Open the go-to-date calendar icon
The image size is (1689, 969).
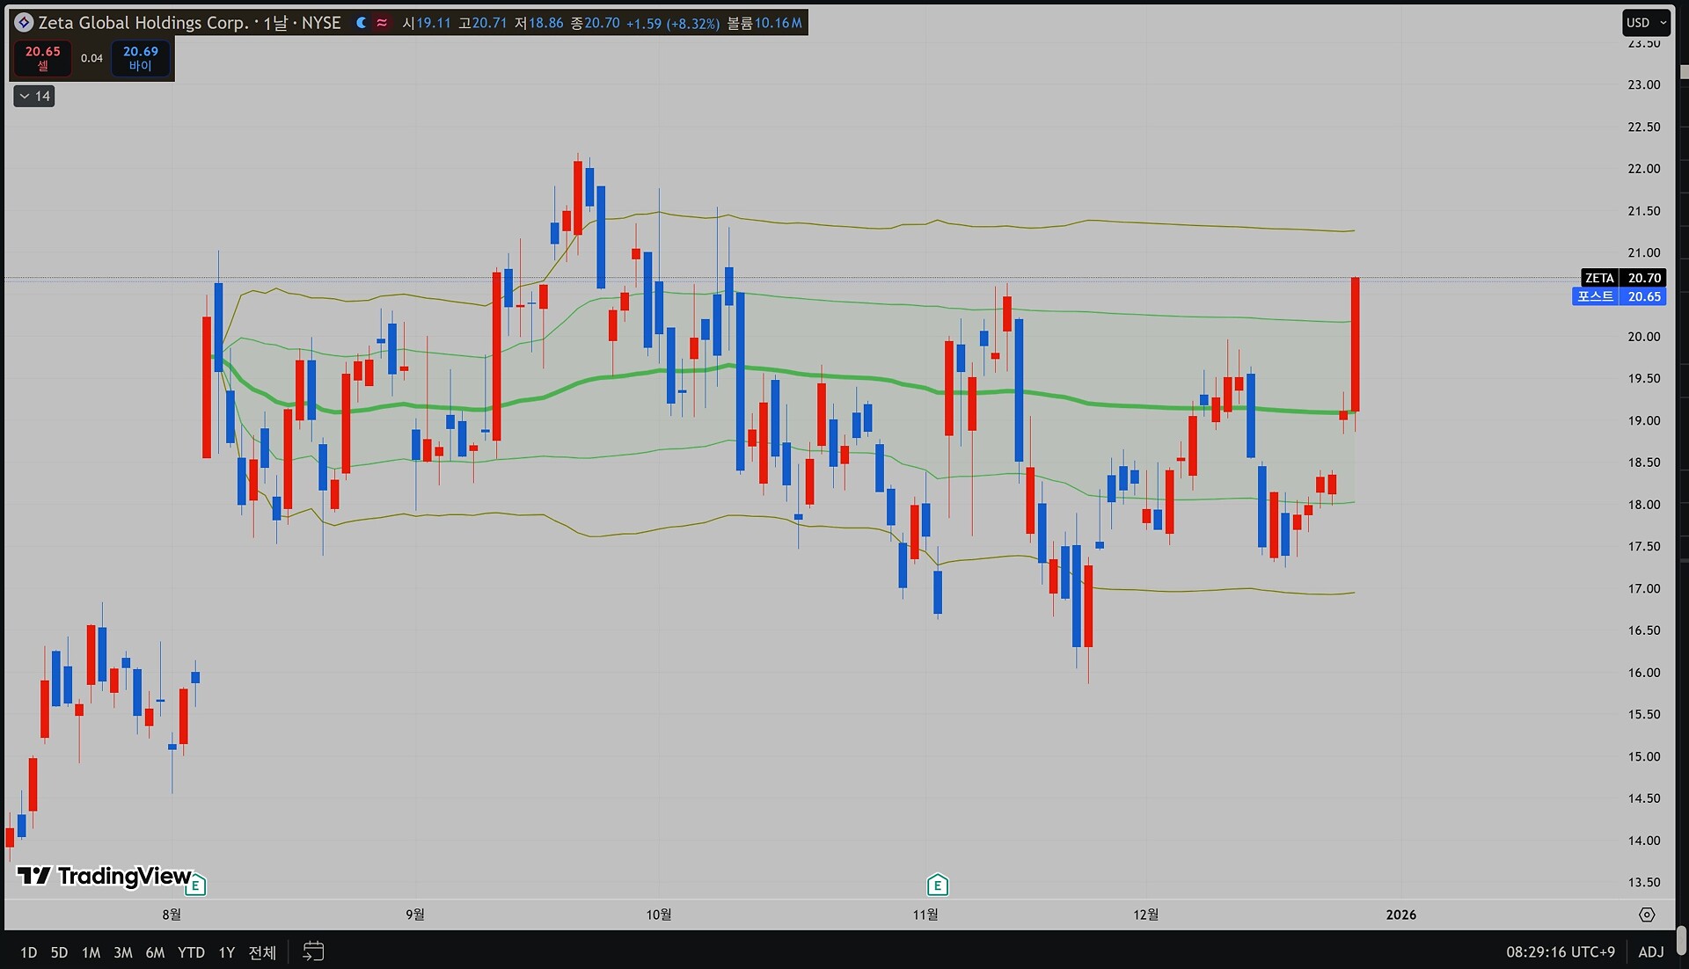tap(313, 951)
